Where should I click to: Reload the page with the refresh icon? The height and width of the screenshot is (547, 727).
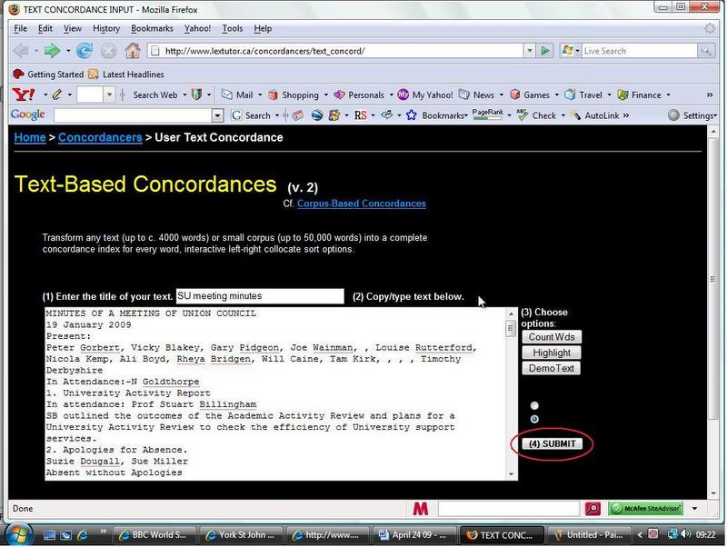[x=85, y=51]
